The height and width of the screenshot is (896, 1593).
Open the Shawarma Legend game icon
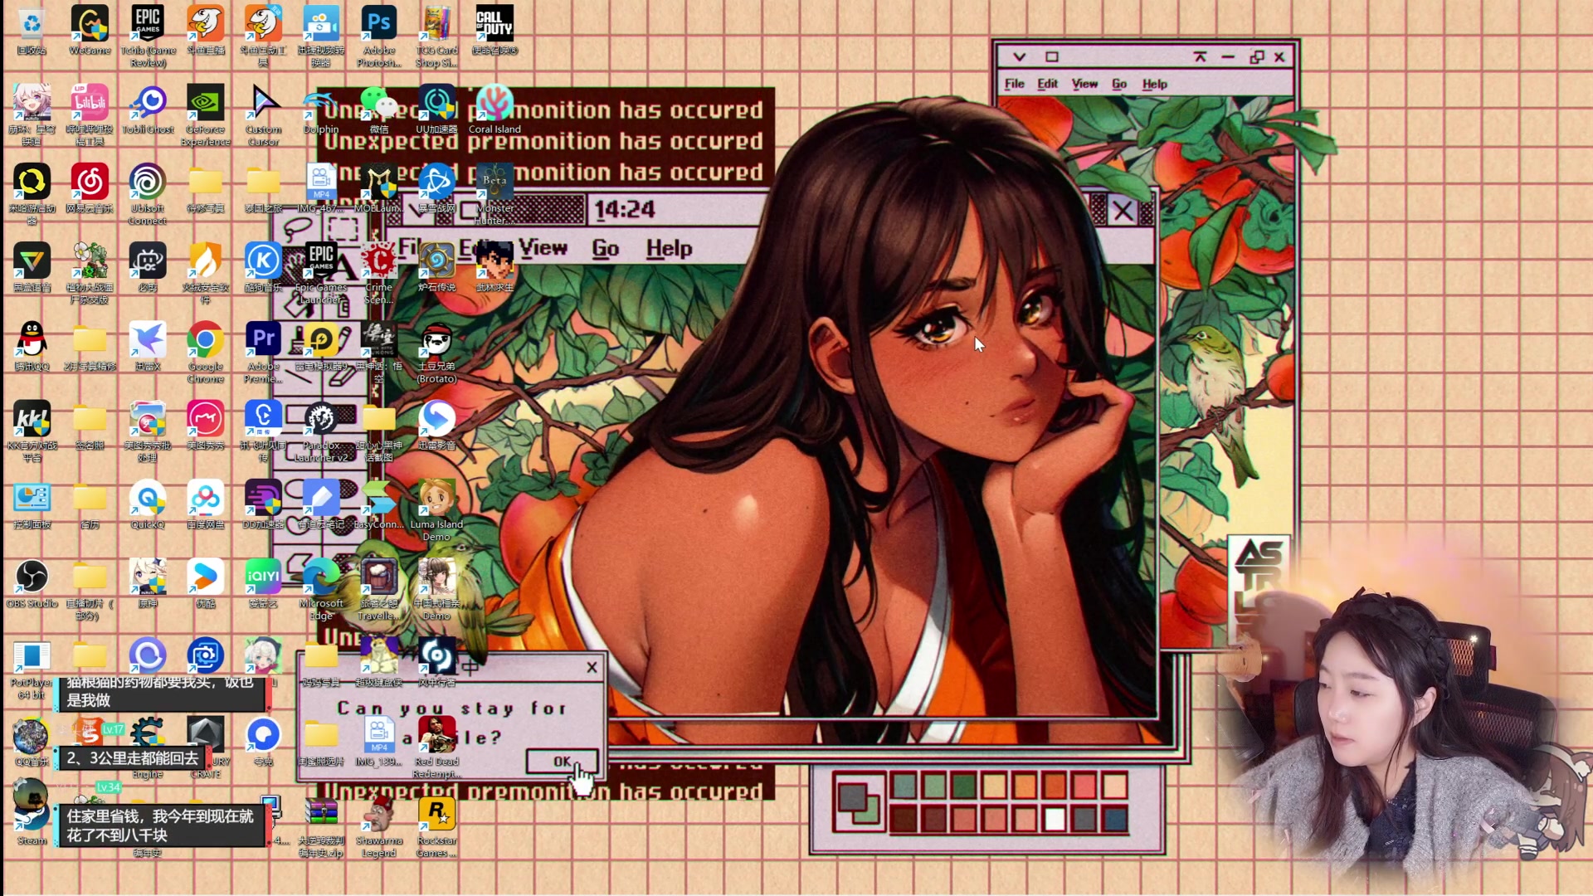[x=379, y=826]
